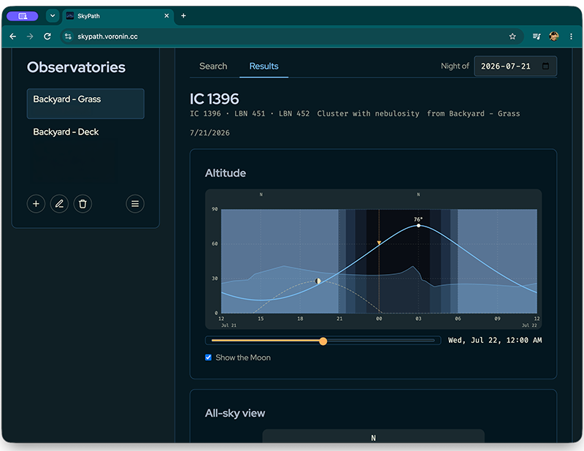584x451 pixels.
Task: View site information icon in address bar
Action: coord(68,37)
